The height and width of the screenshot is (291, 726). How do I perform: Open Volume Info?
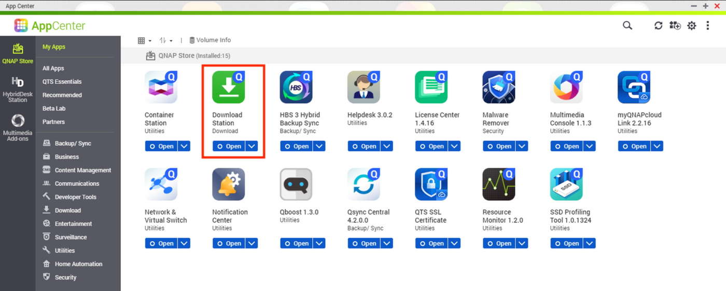pyautogui.click(x=210, y=40)
